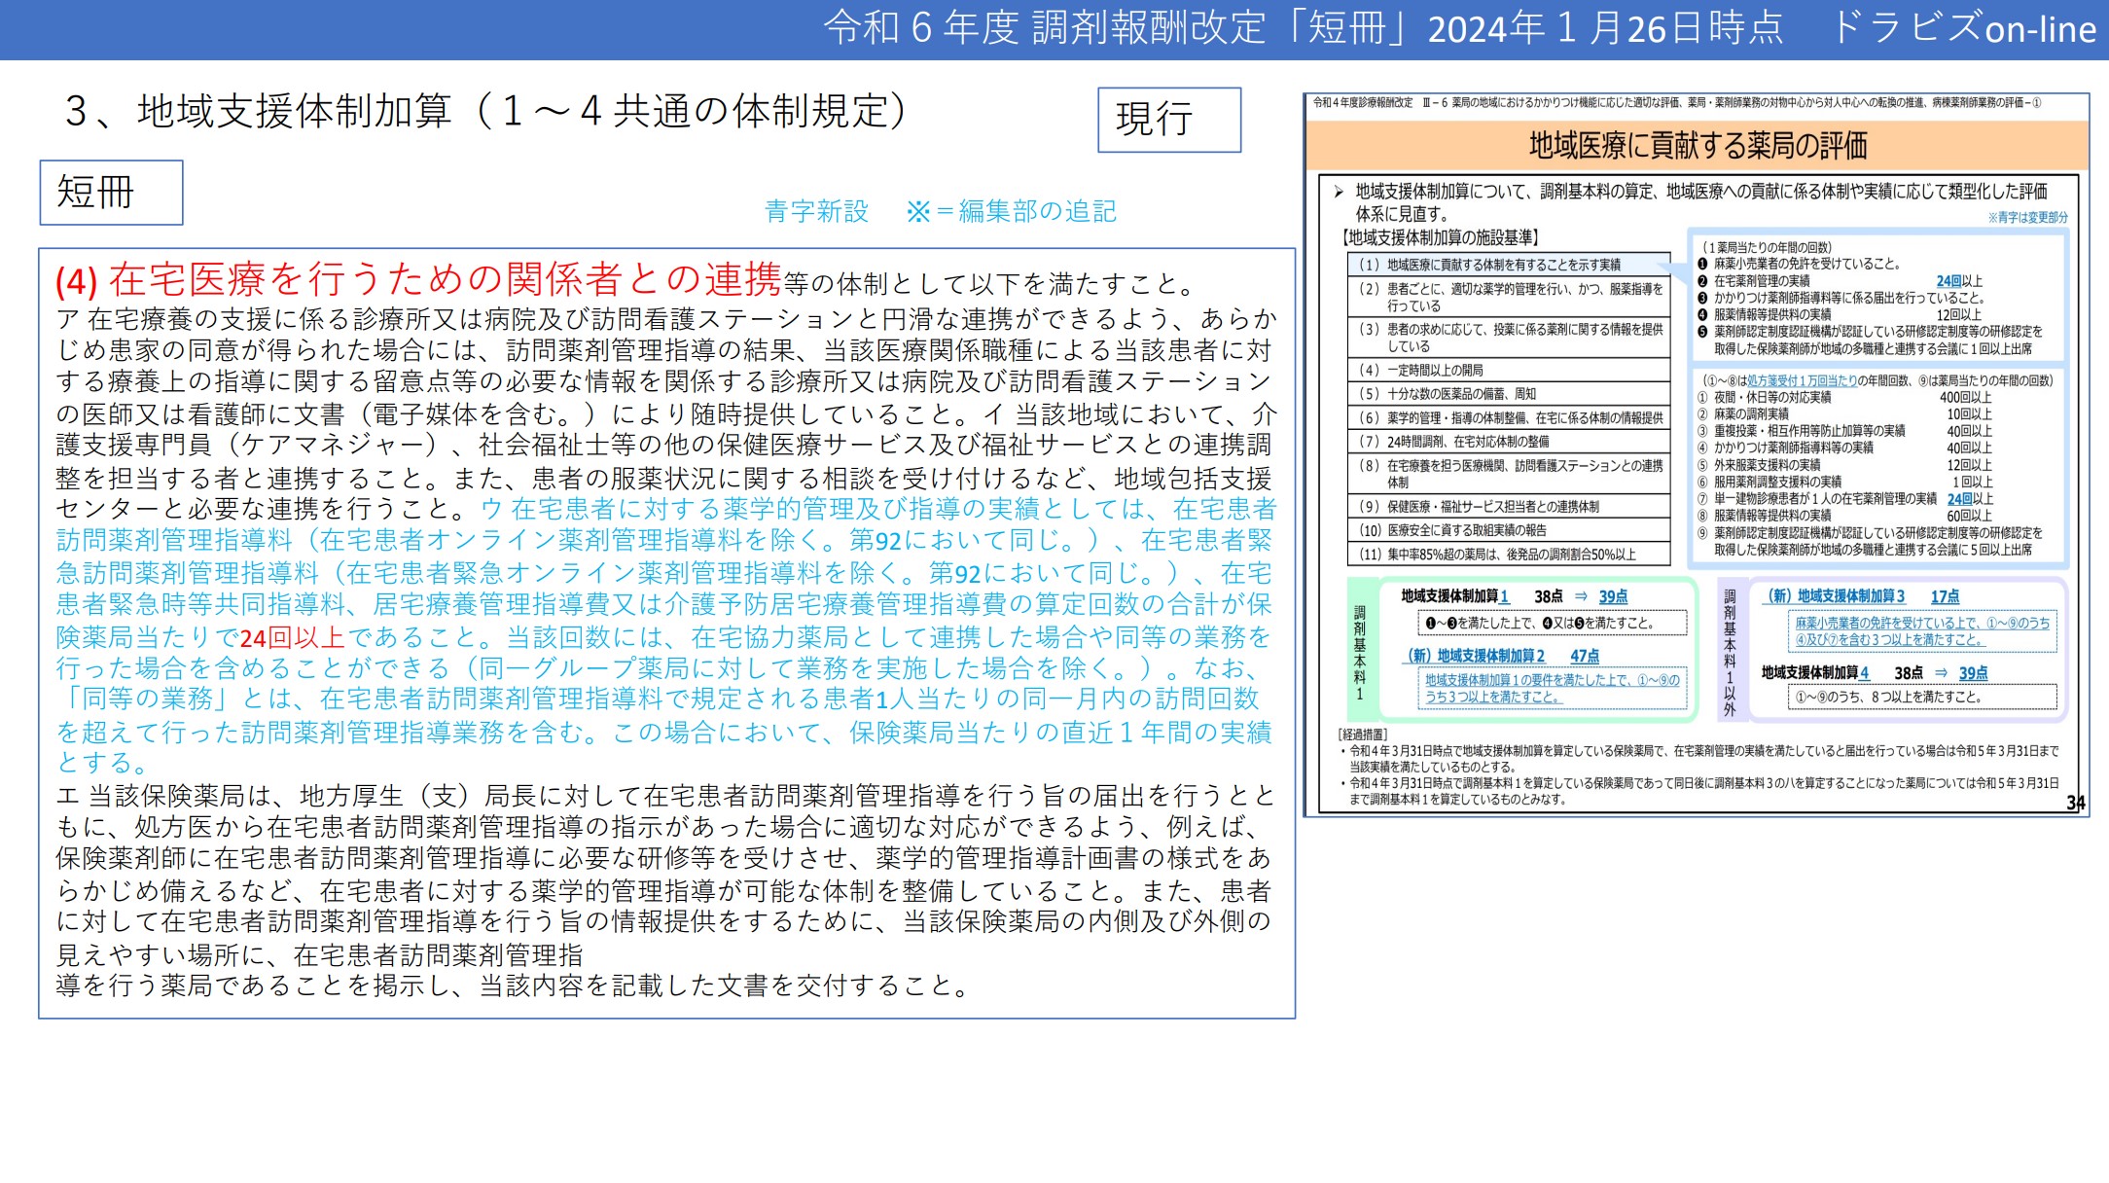Switch to the 短冊 tab
Image resolution: width=2109 pixels, height=1183 pixels.
112,192
